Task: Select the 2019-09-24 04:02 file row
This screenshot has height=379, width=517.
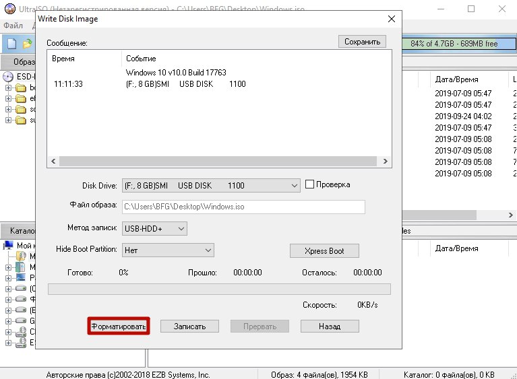Action: click(x=463, y=116)
